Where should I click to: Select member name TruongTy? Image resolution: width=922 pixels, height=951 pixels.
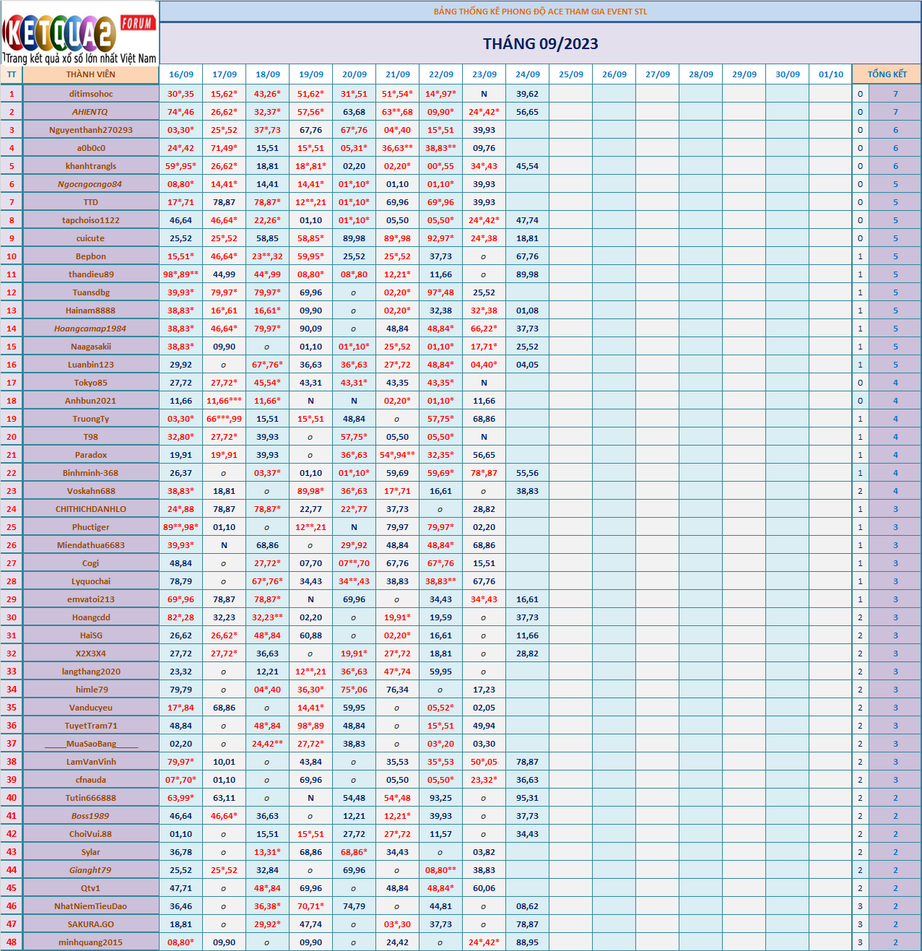point(91,419)
